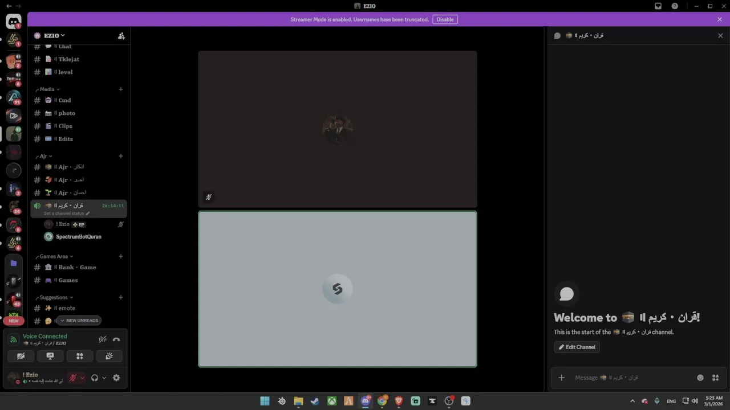Open the Bank · Game channel
Image resolution: width=730 pixels, height=410 pixels.
click(x=79, y=267)
